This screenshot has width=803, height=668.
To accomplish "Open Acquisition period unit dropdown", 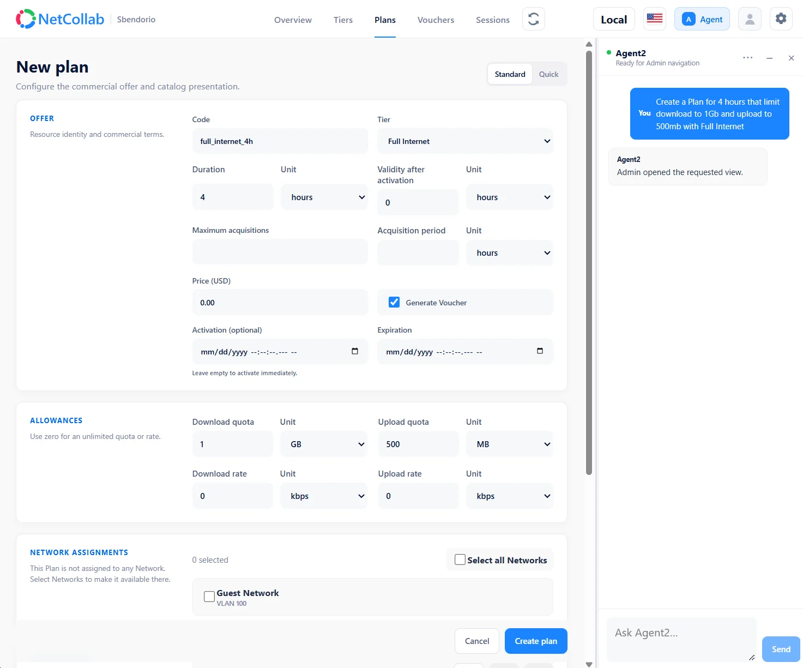I will (510, 253).
